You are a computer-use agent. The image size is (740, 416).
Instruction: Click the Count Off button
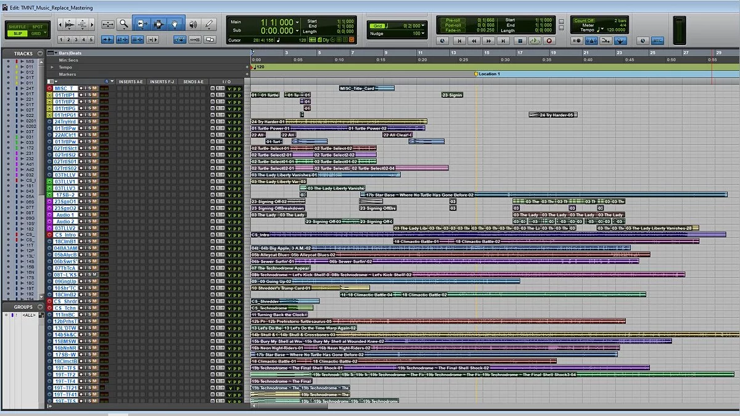pyautogui.click(x=584, y=20)
